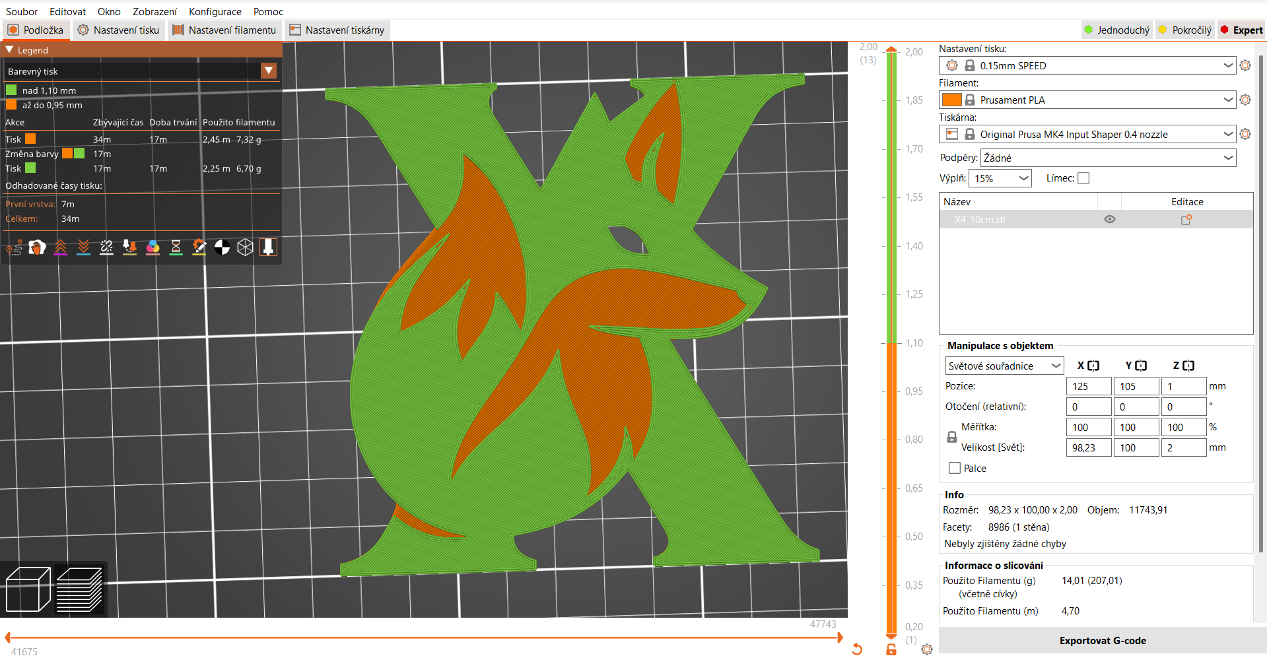Show deretractions via downward arrows icon
The width and height of the screenshot is (1267, 656).
tap(83, 247)
